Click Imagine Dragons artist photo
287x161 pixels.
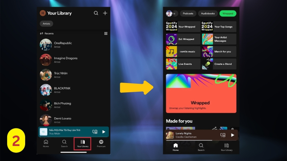click(x=46, y=60)
